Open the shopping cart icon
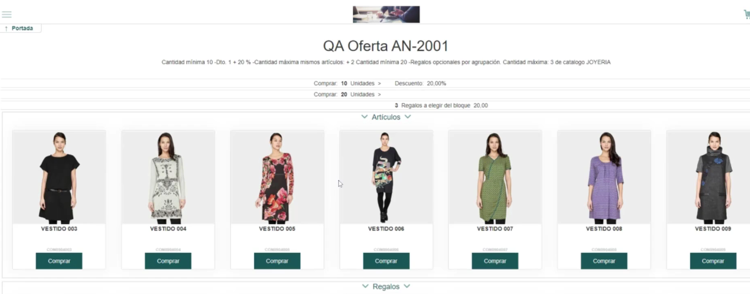The height and width of the screenshot is (294, 750). tap(747, 15)
